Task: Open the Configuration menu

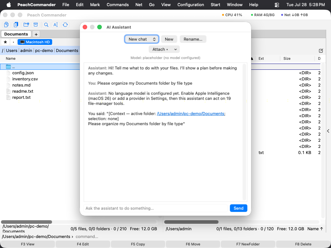Action: point(191,5)
